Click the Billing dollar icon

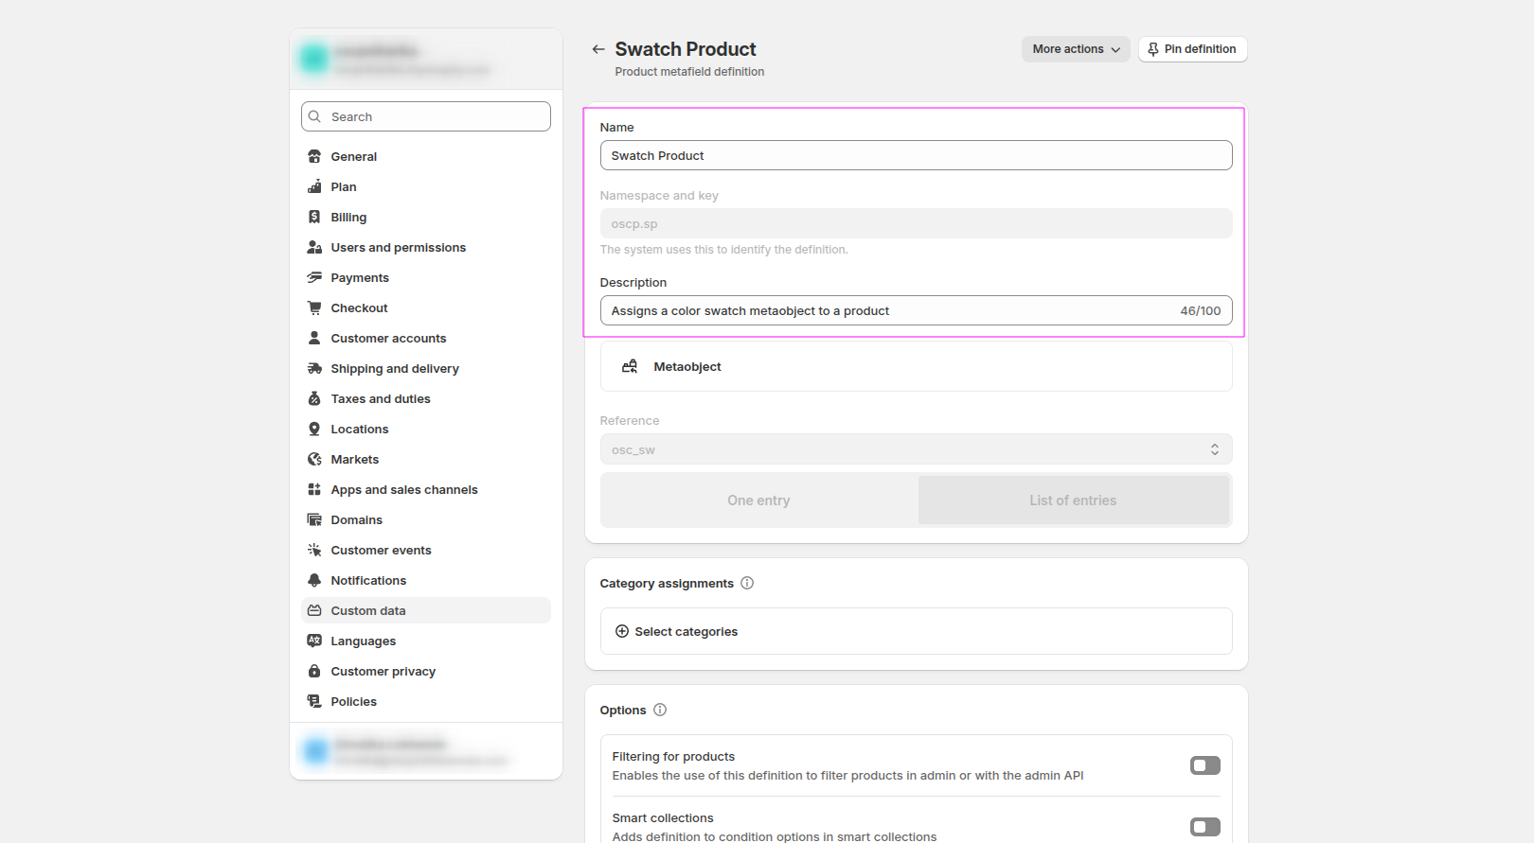coord(314,217)
